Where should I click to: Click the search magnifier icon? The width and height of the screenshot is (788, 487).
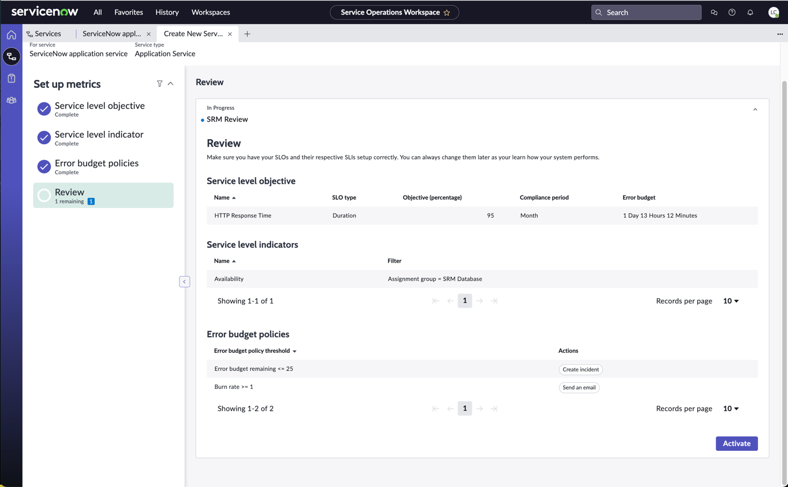[599, 12]
